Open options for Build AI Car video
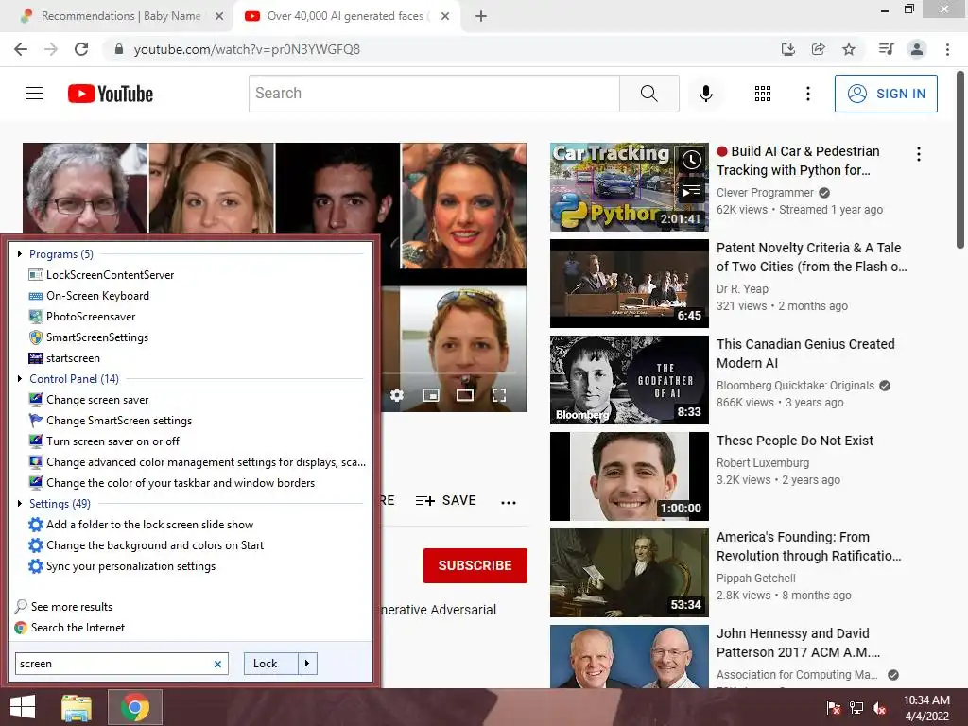 pyautogui.click(x=918, y=154)
